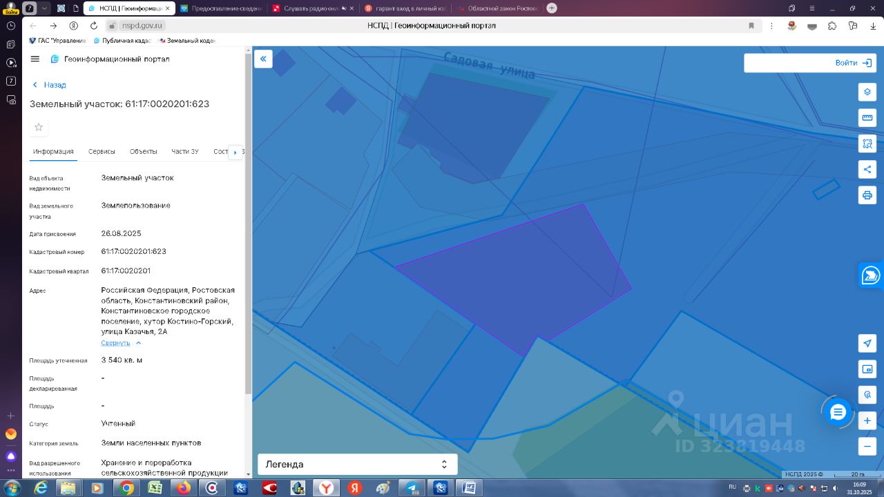884x497 pixels.
Task: Collapse the side panel with double-chevron button
Action: [x=263, y=59]
